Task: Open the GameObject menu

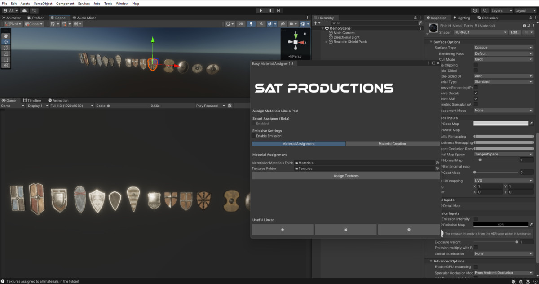Action: click(x=43, y=4)
